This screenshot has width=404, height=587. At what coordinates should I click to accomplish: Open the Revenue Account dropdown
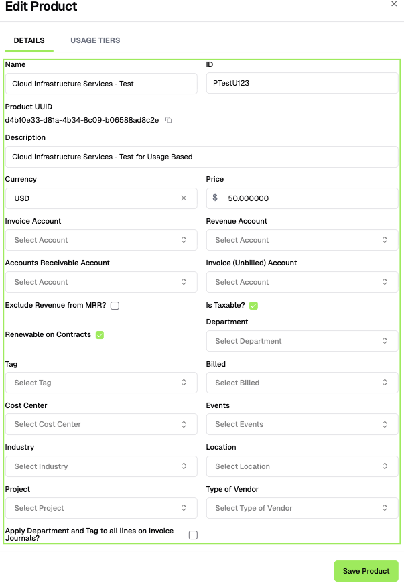[x=301, y=240]
